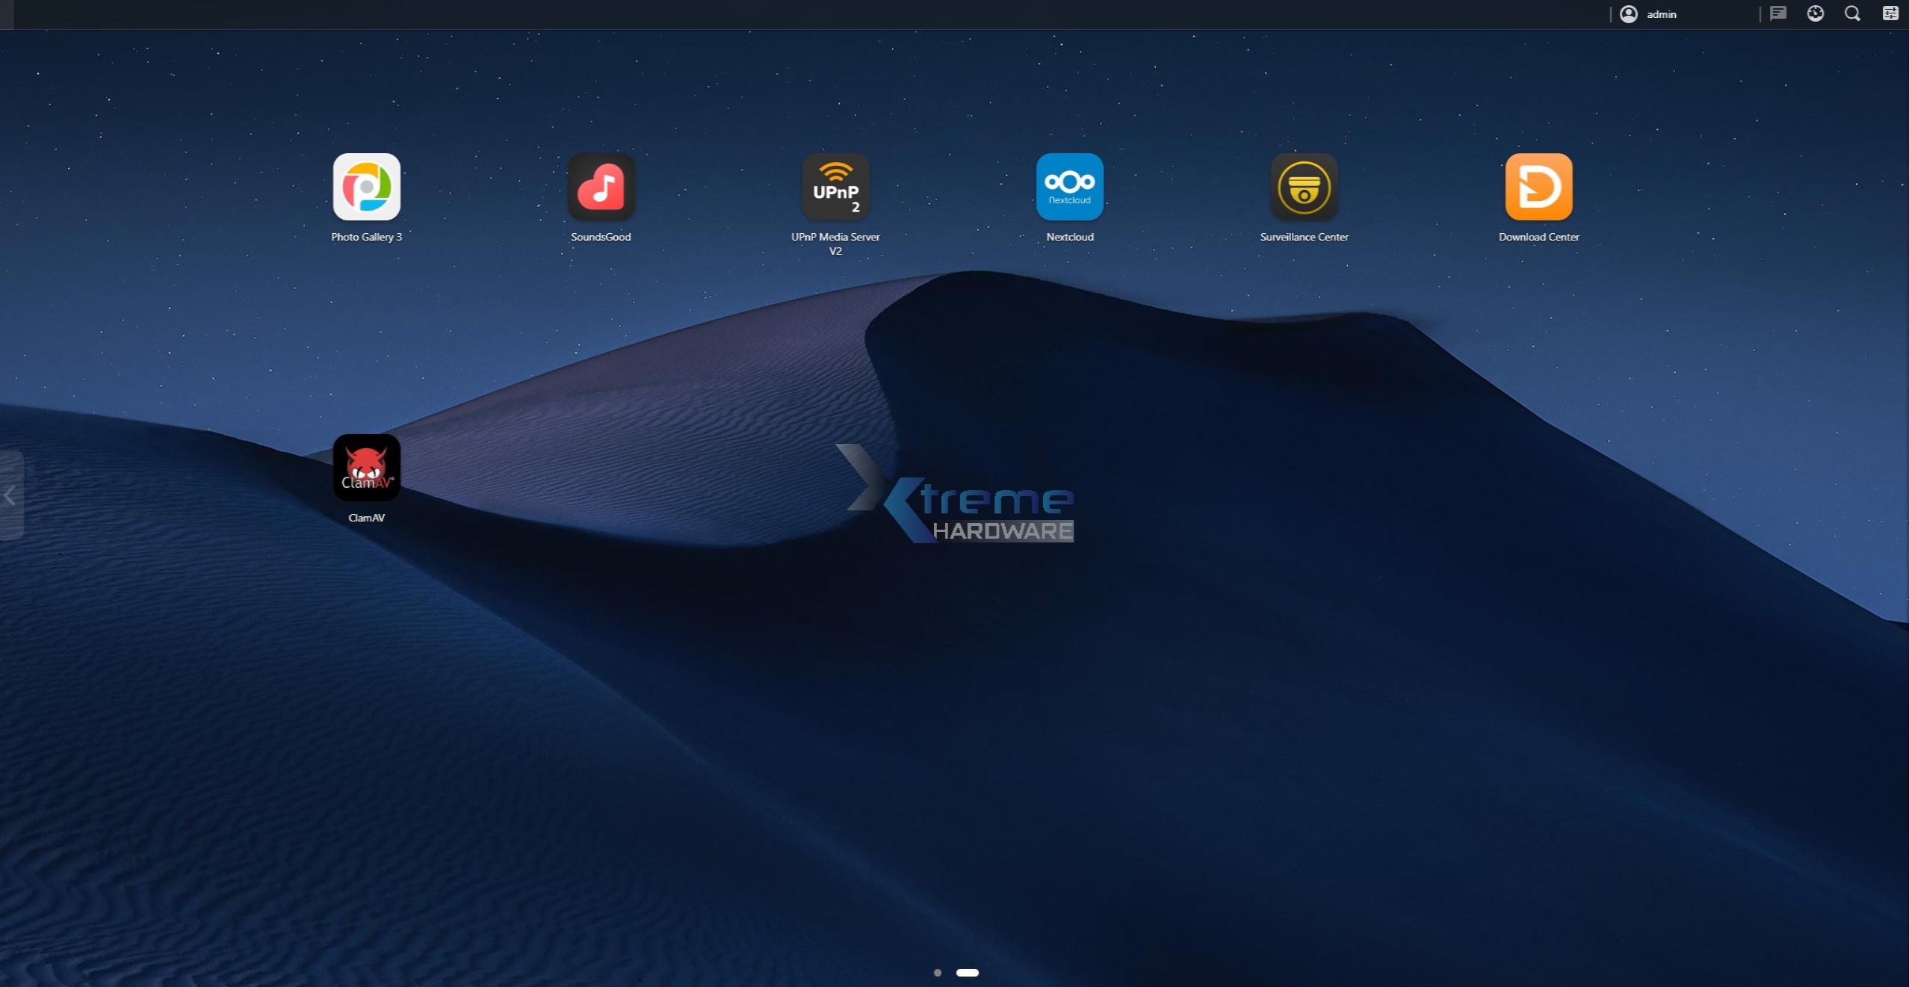Launch the Nextcloud app icon
This screenshot has width=1909, height=987.
(x=1069, y=187)
